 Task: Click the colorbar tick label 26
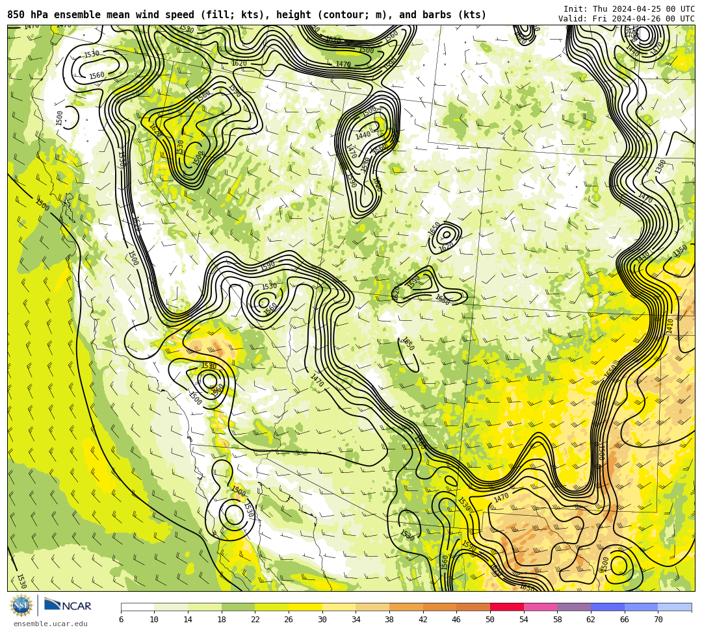(289, 620)
